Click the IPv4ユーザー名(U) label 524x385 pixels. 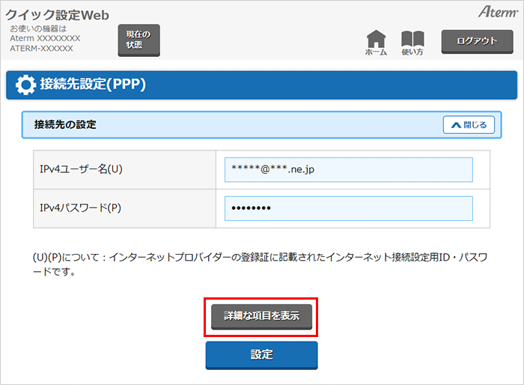click(x=81, y=169)
